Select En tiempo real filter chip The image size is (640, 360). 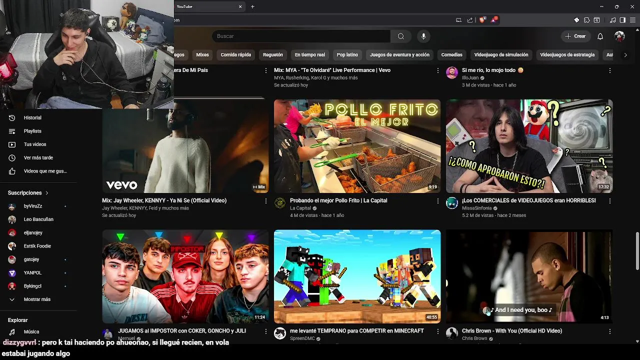pyautogui.click(x=310, y=55)
